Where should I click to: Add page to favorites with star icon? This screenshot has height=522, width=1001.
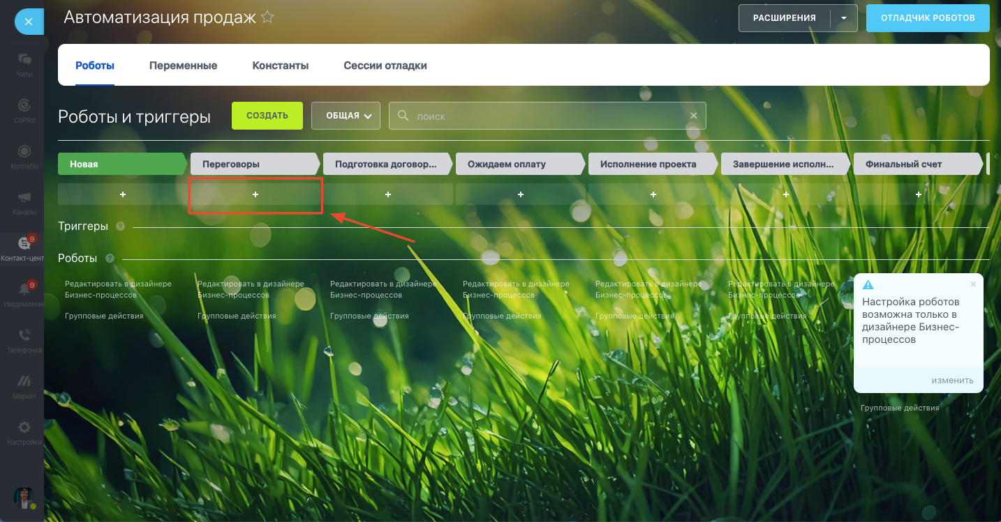click(267, 17)
